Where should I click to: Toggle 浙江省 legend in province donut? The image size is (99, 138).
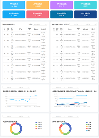(x=88, y=124)
